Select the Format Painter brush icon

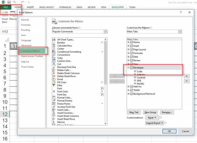pyautogui.click(x=54, y=101)
